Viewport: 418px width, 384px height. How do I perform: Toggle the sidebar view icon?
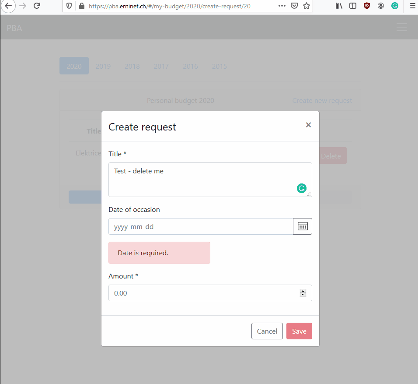pos(353,6)
